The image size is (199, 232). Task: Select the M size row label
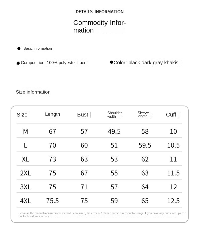(25, 131)
